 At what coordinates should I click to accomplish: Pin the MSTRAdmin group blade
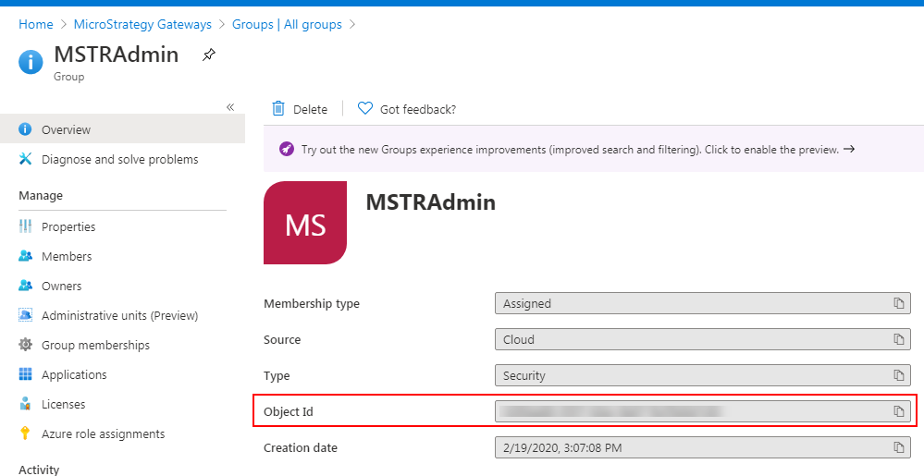[x=209, y=55]
